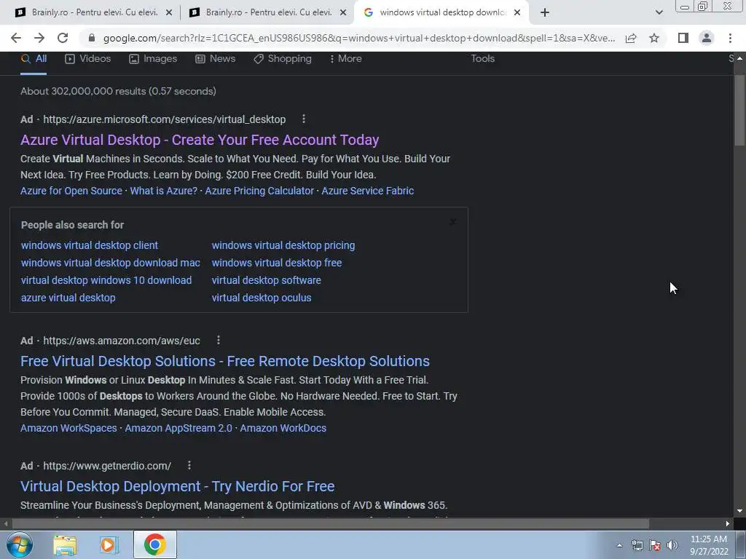Switch to the second Brainly.ro tab
Image resolution: width=746 pixels, height=559 pixels.
pyautogui.click(x=267, y=12)
